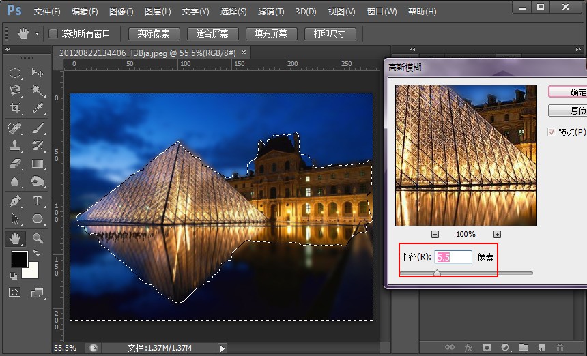This screenshot has height=356, width=587.
Task: Select the Magic Wand tool
Action: coord(38,90)
